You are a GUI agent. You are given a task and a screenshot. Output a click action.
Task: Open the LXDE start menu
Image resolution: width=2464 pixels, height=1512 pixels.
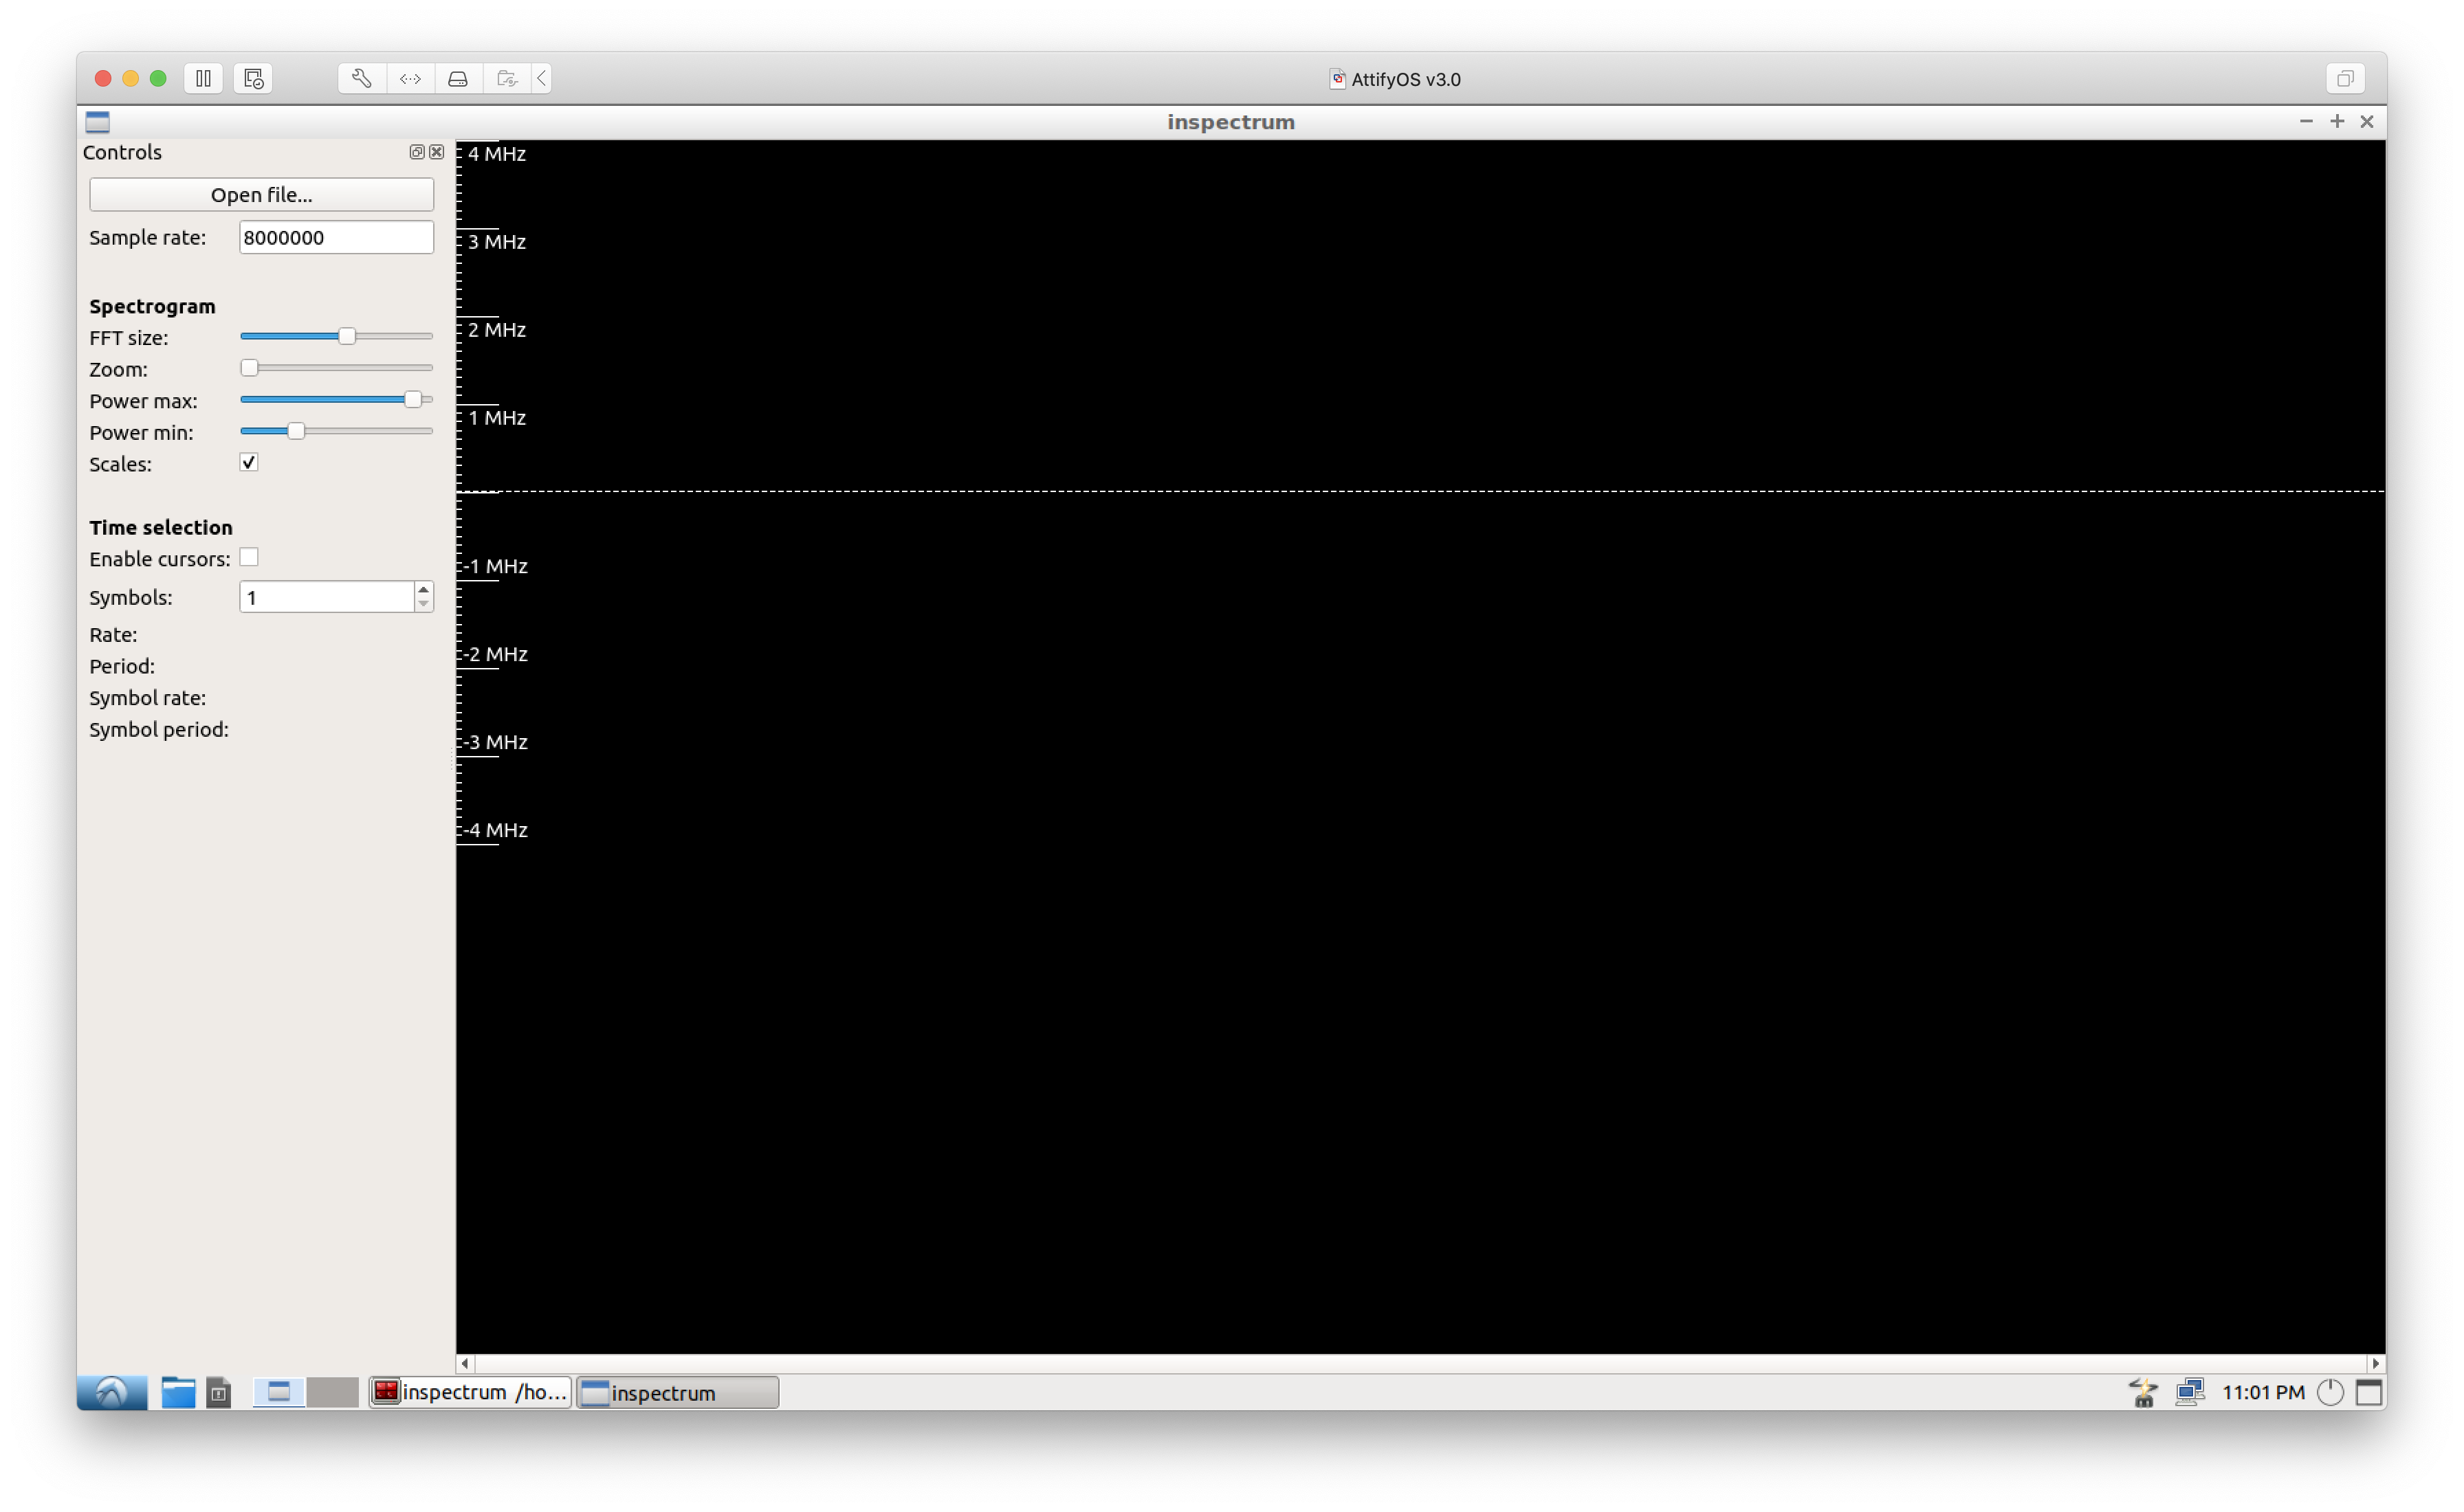pyautogui.click(x=111, y=1392)
